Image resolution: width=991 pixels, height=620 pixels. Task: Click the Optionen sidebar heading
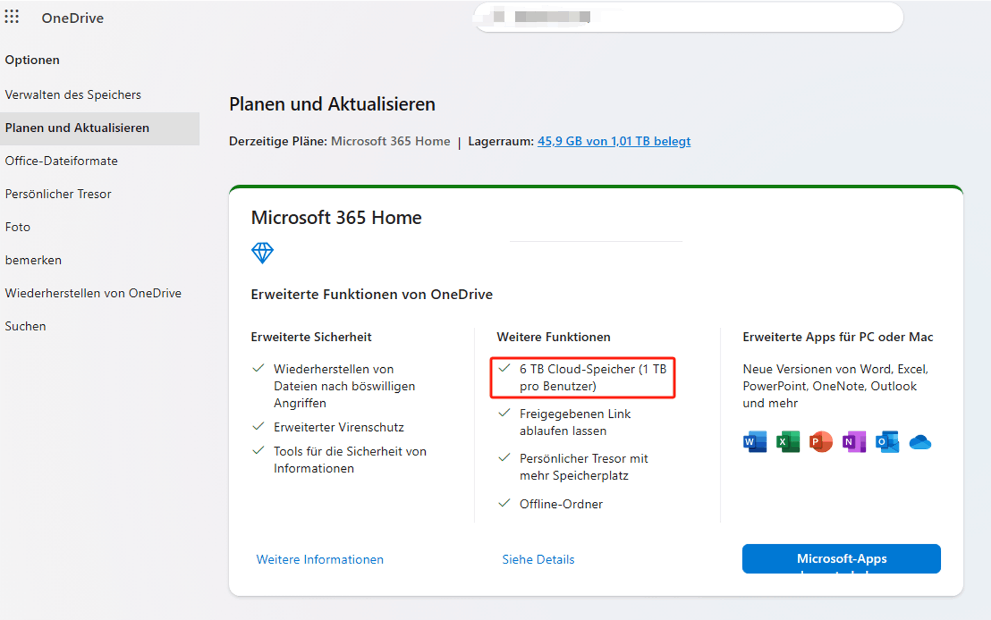coord(32,60)
